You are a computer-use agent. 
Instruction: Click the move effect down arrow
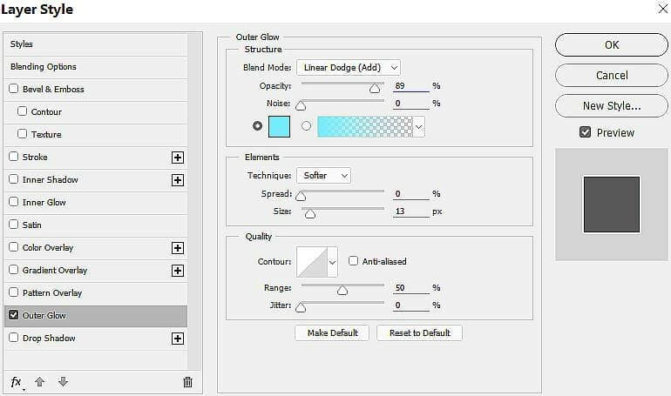pos(63,381)
